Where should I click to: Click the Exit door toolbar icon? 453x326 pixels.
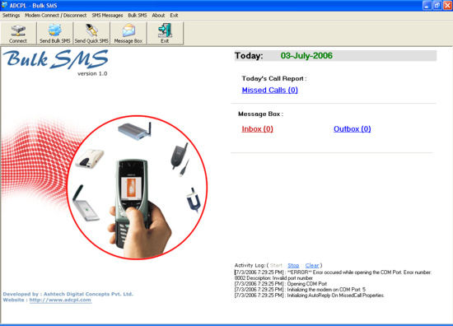point(165,33)
